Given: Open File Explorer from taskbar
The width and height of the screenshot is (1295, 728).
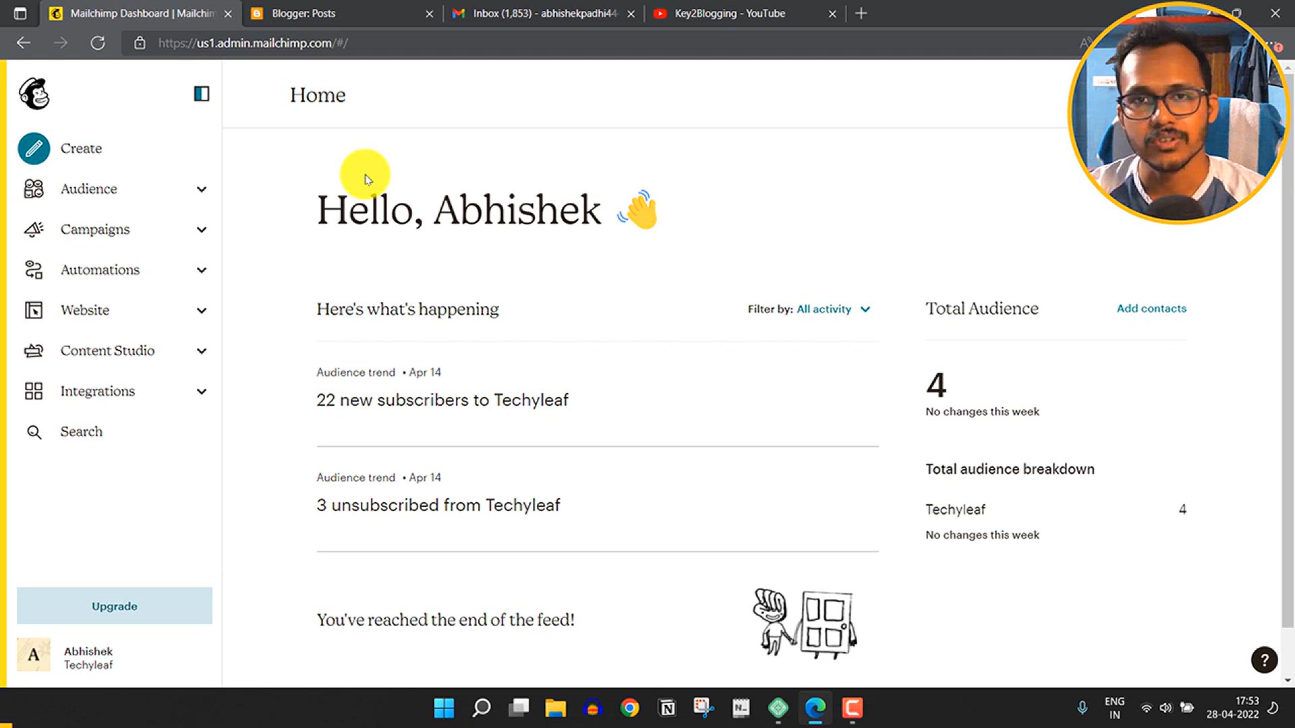Looking at the screenshot, I should point(556,708).
